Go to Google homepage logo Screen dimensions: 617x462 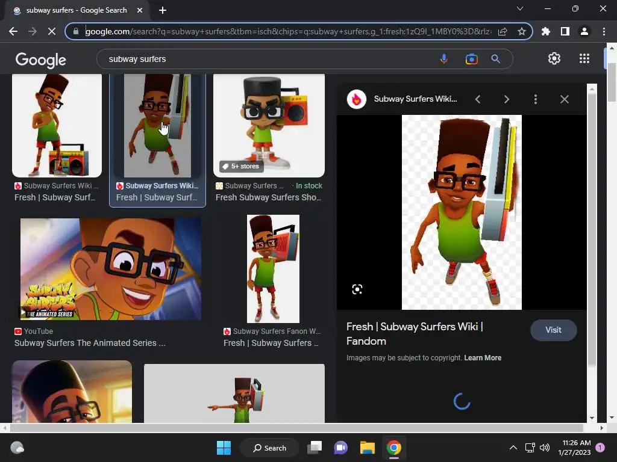(x=41, y=60)
